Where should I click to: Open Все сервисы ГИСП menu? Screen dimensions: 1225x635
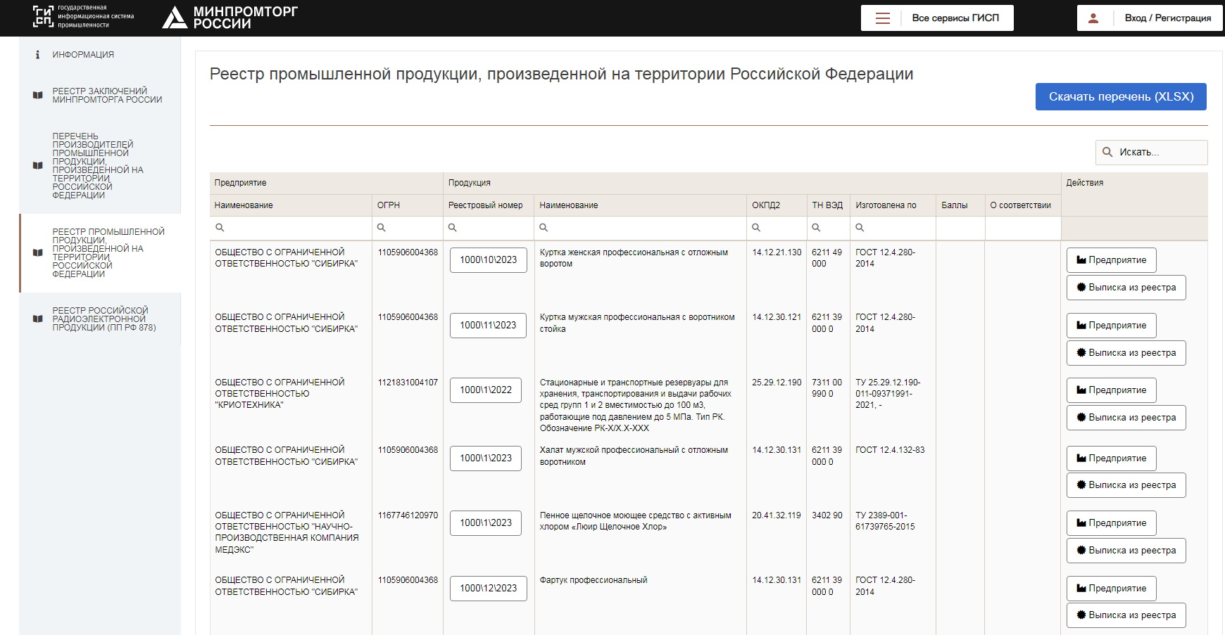pos(937,18)
